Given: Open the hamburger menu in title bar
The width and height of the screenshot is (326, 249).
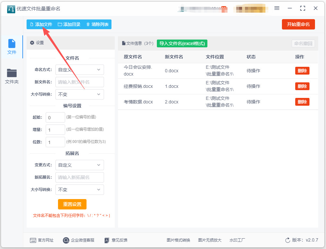Looking at the screenshot, I should coord(277,8).
